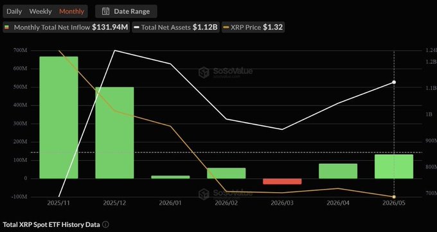Select the 2026/02 inflow bar

click(226, 173)
